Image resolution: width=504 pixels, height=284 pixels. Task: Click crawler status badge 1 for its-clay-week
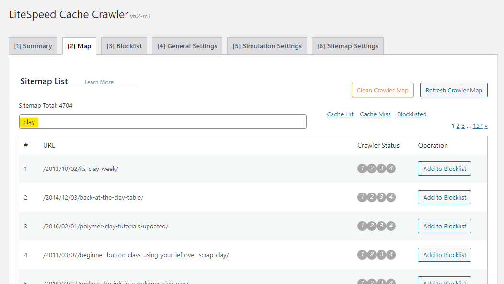tap(362, 169)
